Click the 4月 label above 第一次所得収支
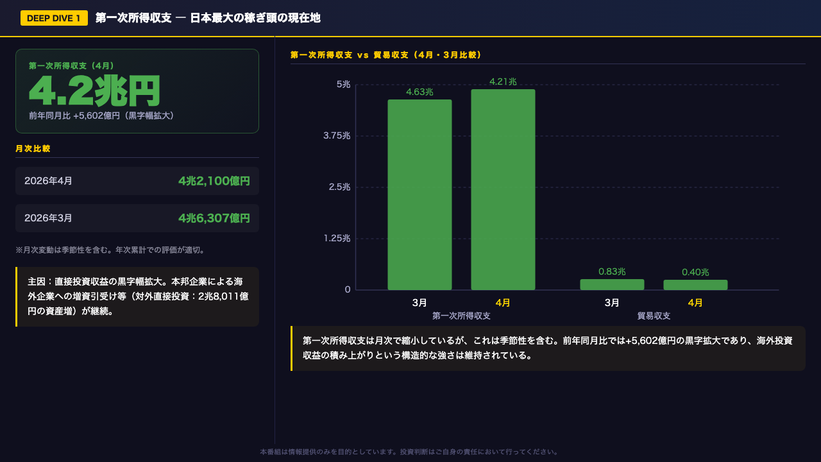 tap(503, 302)
